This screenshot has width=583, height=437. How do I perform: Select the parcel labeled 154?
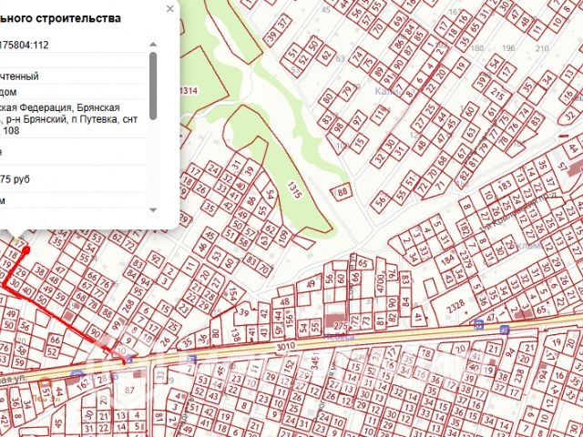point(233,293)
